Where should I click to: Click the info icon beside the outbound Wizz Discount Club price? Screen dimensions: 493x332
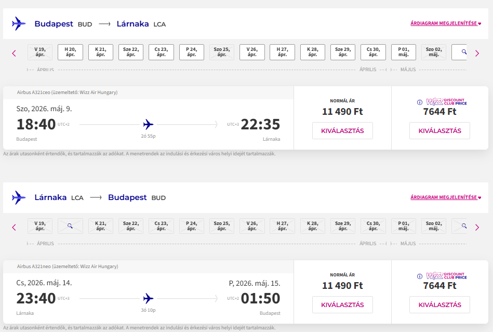point(420,102)
